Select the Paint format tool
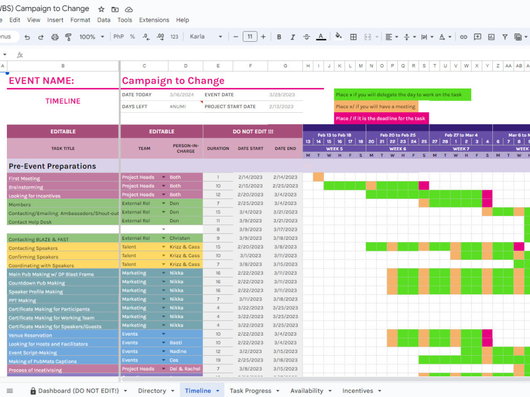 [68, 37]
